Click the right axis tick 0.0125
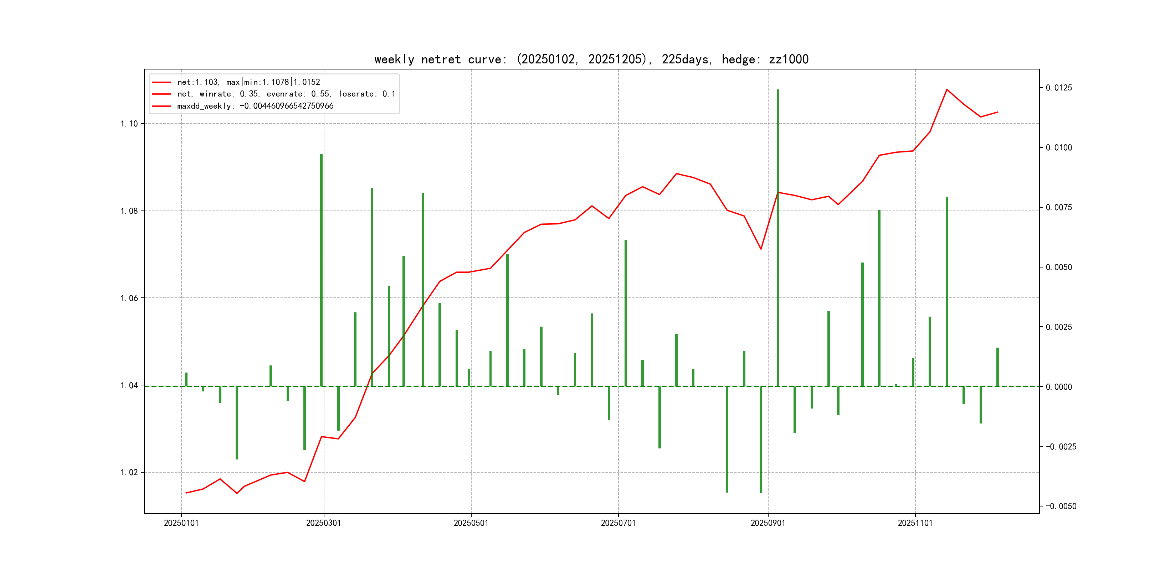The height and width of the screenshot is (577, 1155). (1059, 88)
